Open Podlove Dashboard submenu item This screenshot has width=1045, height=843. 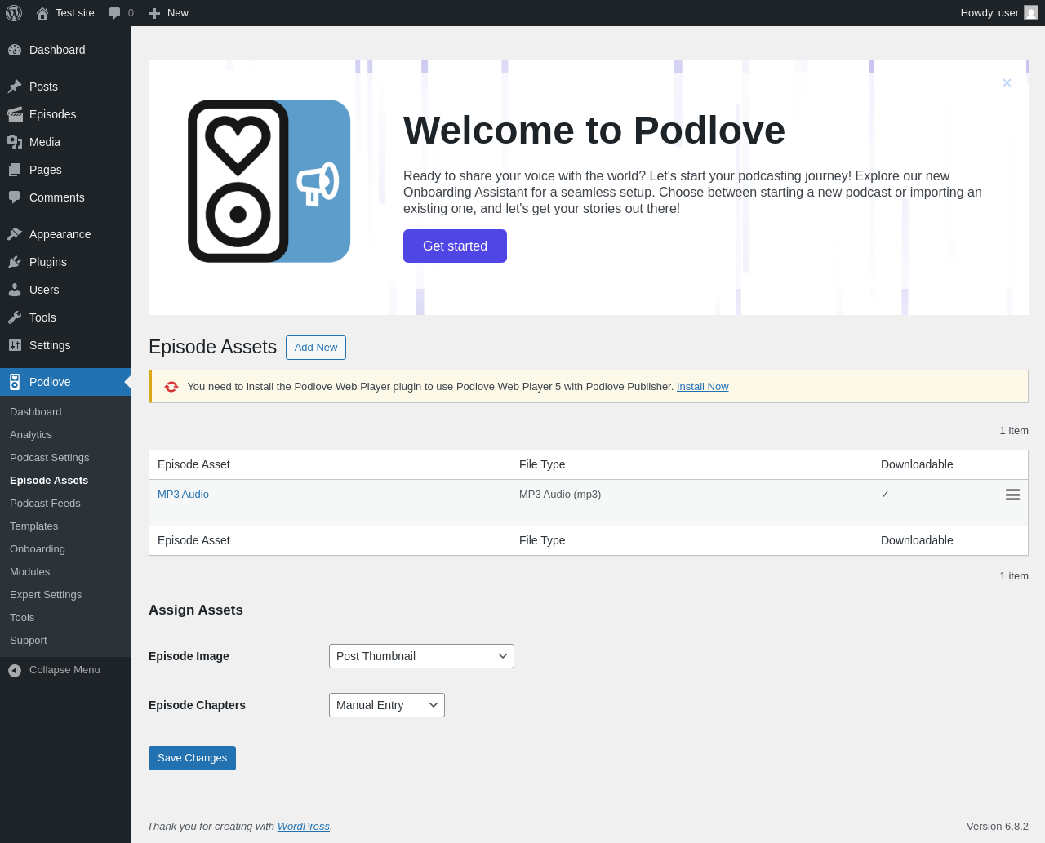[x=36, y=412]
